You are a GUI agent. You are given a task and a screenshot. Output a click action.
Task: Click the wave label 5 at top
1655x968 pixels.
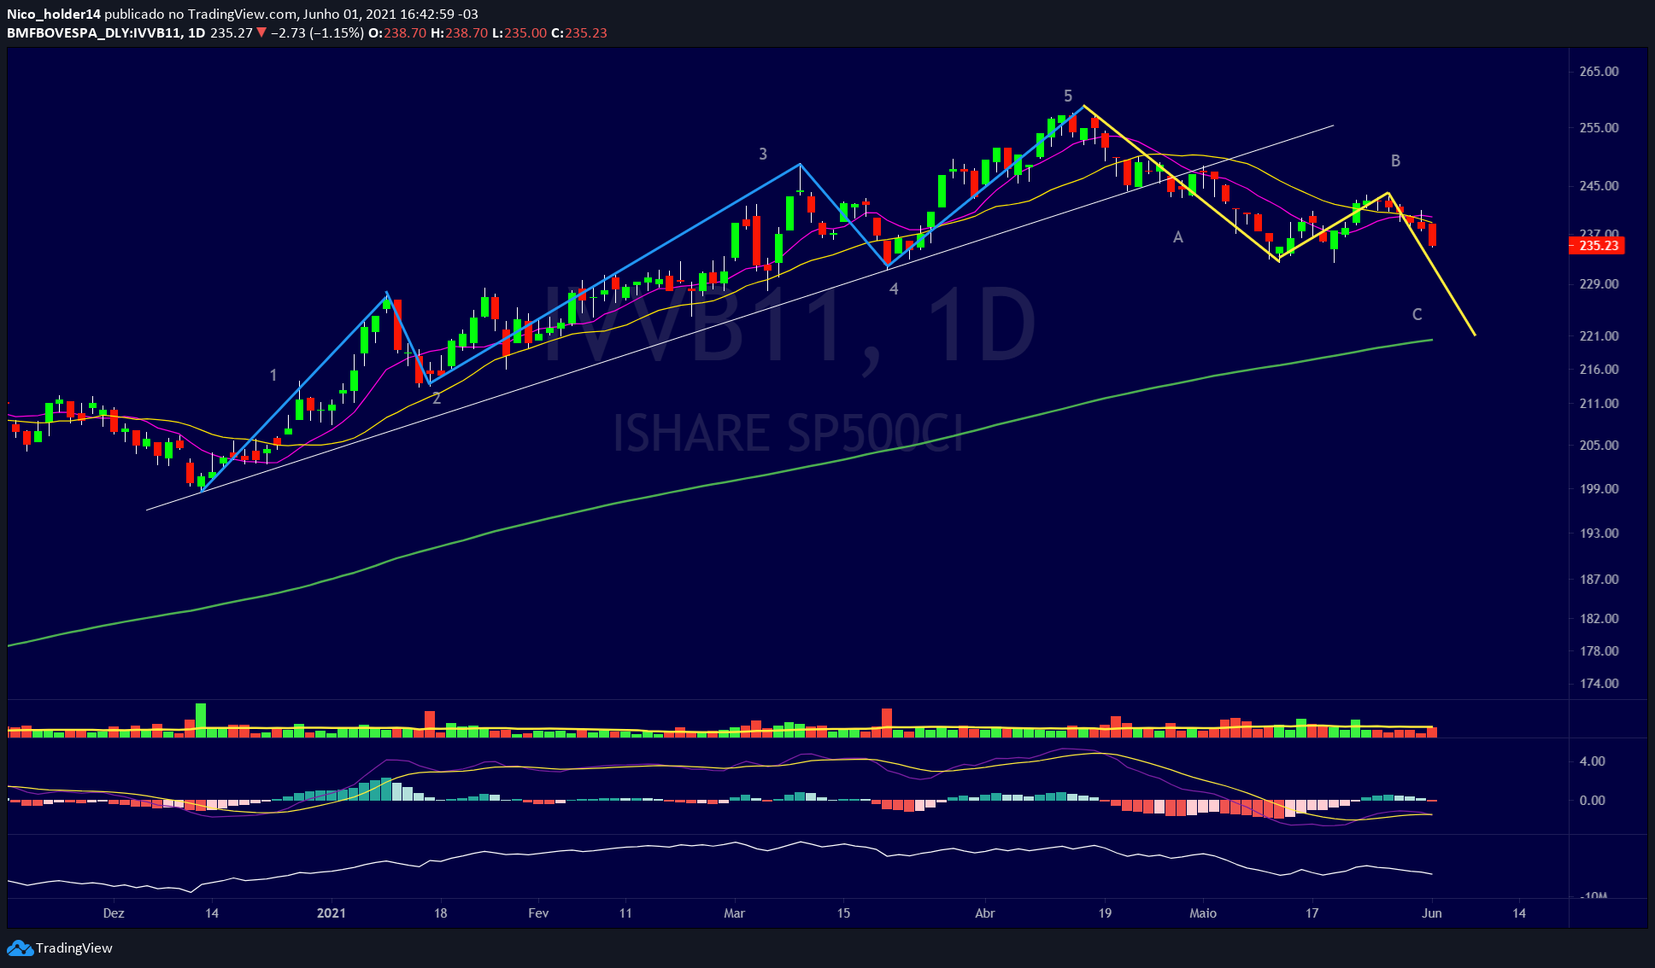pyautogui.click(x=1068, y=96)
